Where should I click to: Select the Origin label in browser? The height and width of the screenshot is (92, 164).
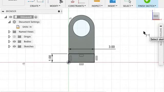click(x=27, y=37)
